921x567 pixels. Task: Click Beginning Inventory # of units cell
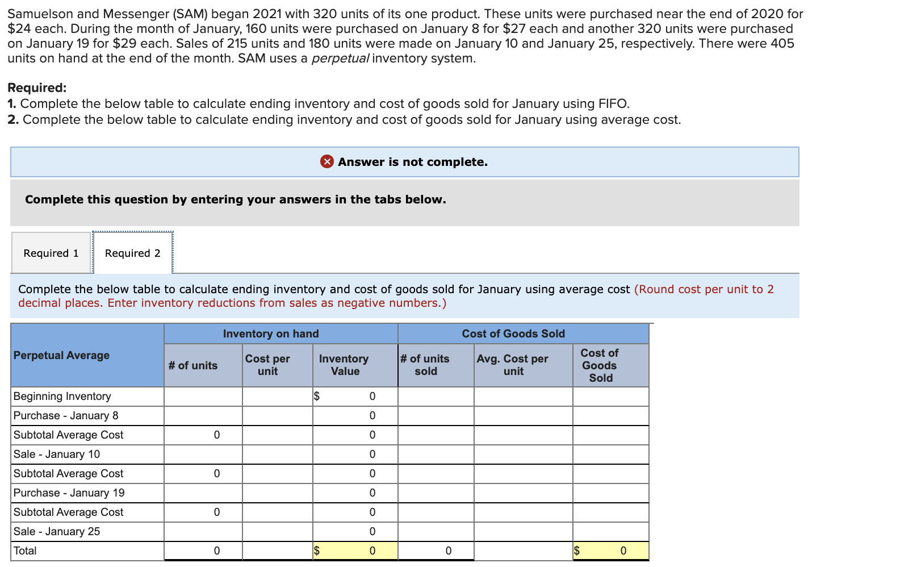click(x=203, y=397)
